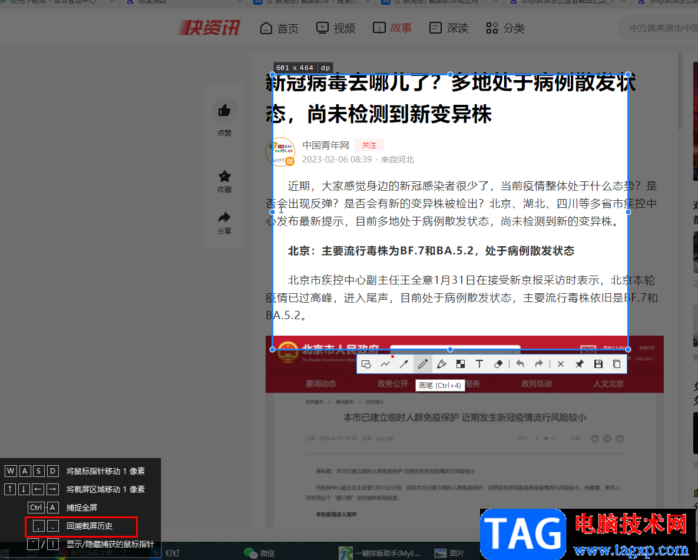
Task: Select the mosaic blur tool
Action: pos(461,364)
